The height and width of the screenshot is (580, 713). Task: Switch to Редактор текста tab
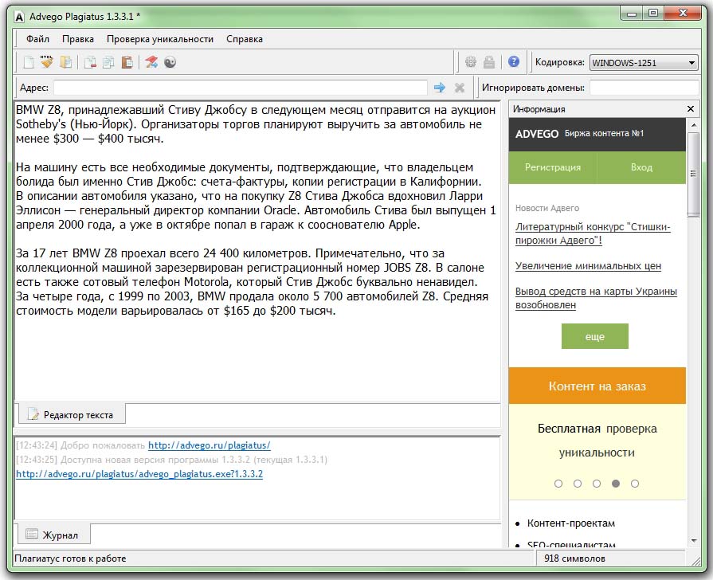(72, 414)
